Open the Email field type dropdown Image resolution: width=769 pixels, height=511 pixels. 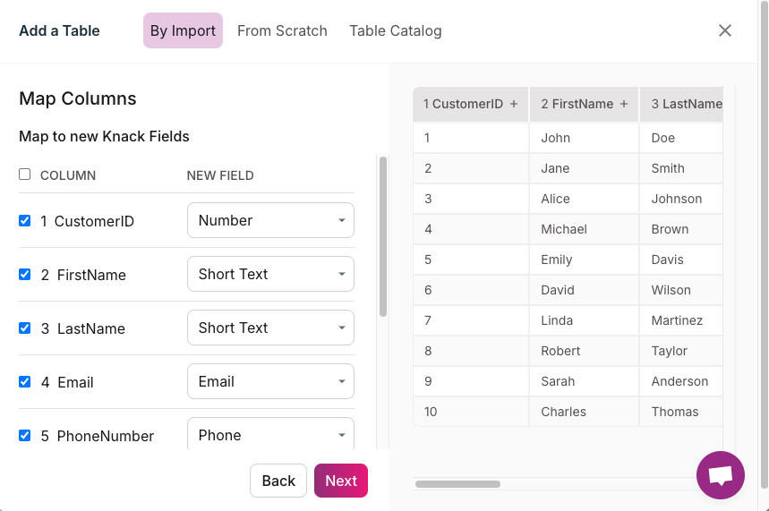click(270, 381)
